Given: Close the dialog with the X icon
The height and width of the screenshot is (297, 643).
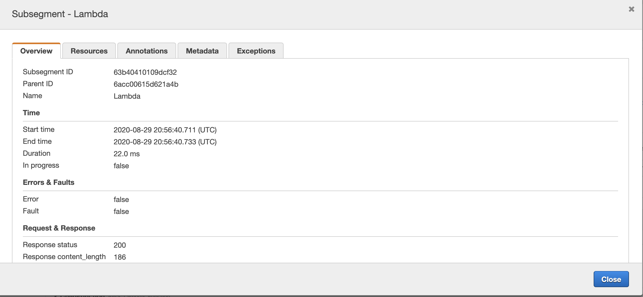Looking at the screenshot, I should point(632,9).
